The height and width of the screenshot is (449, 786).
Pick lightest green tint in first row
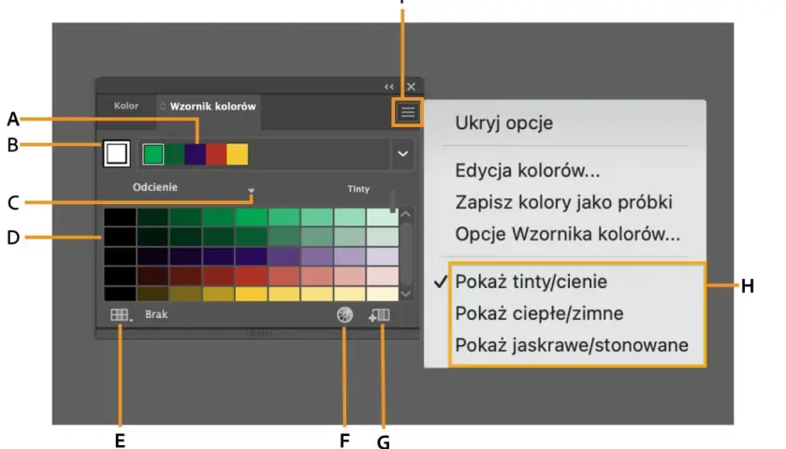[x=383, y=217]
